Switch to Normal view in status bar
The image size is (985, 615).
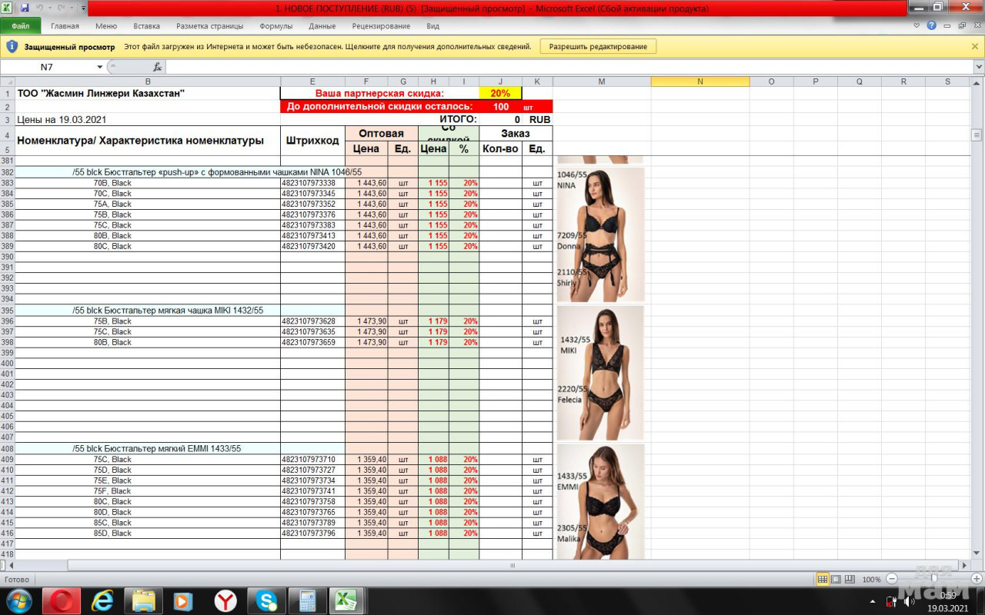[823, 580]
